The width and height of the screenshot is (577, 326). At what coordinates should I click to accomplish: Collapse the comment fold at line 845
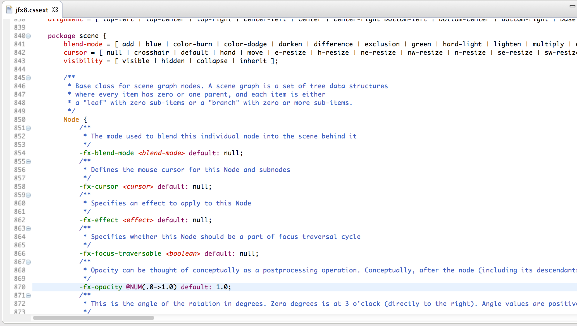pyautogui.click(x=28, y=78)
